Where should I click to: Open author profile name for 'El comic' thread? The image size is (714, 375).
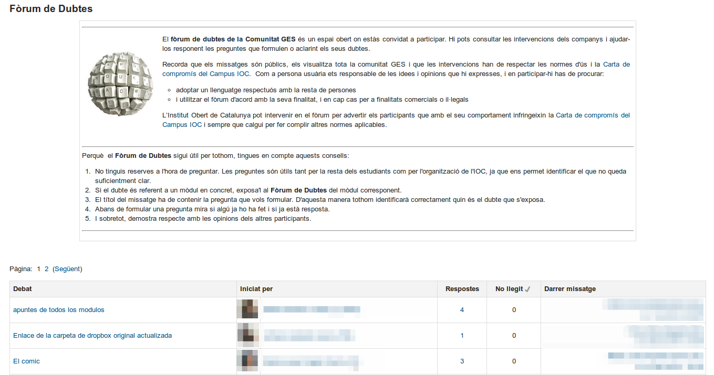(x=311, y=361)
